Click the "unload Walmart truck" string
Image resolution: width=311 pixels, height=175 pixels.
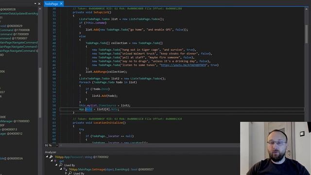coord(139,53)
